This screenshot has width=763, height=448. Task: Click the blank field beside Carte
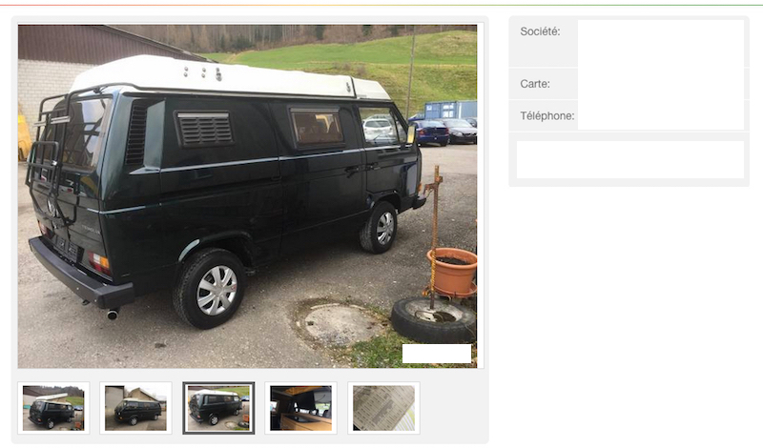pyautogui.click(x=661, y=84)
